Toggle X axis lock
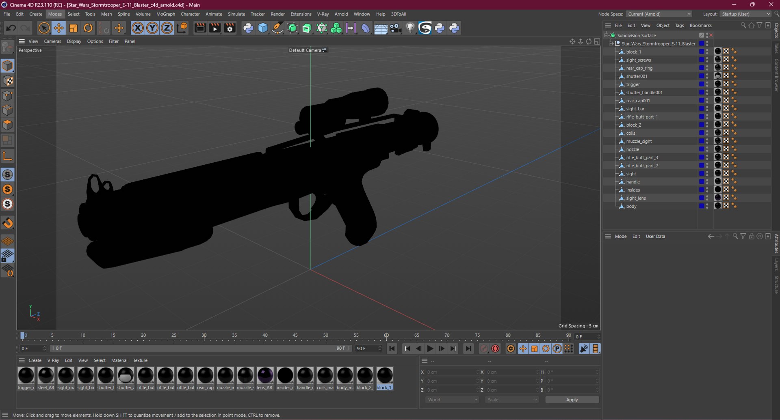Image resolution: width=780 pixels, height=420 pixels. (138, 28)
